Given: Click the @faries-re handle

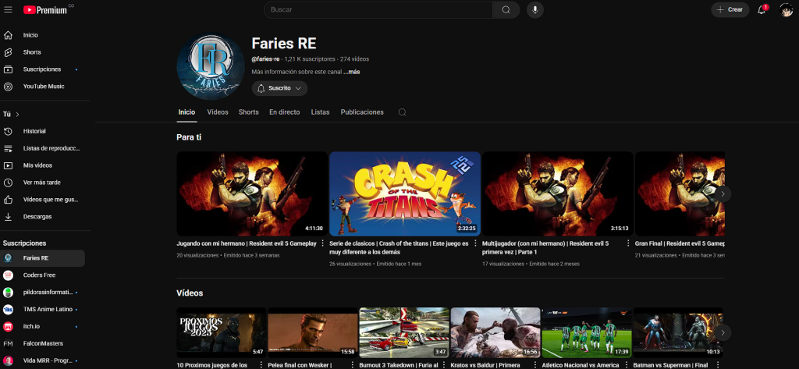Looking at the screenshot, I should [265, 59].
